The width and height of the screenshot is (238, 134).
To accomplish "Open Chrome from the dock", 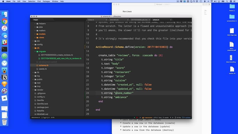I will click(x=4, y=21).
